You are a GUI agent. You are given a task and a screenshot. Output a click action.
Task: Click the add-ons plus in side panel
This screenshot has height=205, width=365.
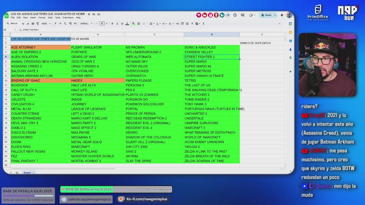tap(290, 71)
